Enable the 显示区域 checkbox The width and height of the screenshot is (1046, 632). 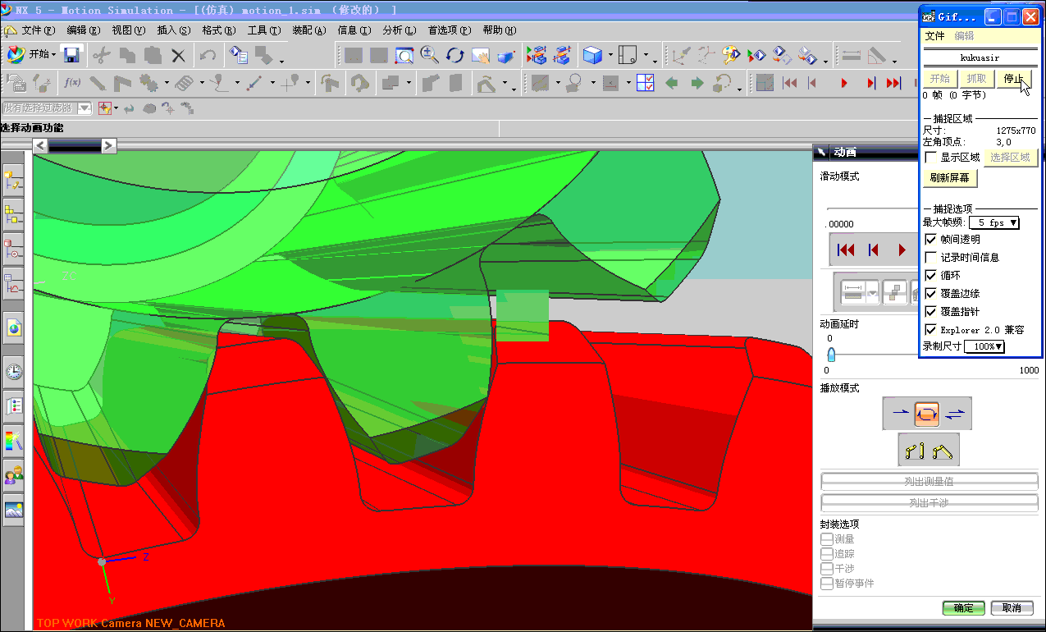pos(931,158)
